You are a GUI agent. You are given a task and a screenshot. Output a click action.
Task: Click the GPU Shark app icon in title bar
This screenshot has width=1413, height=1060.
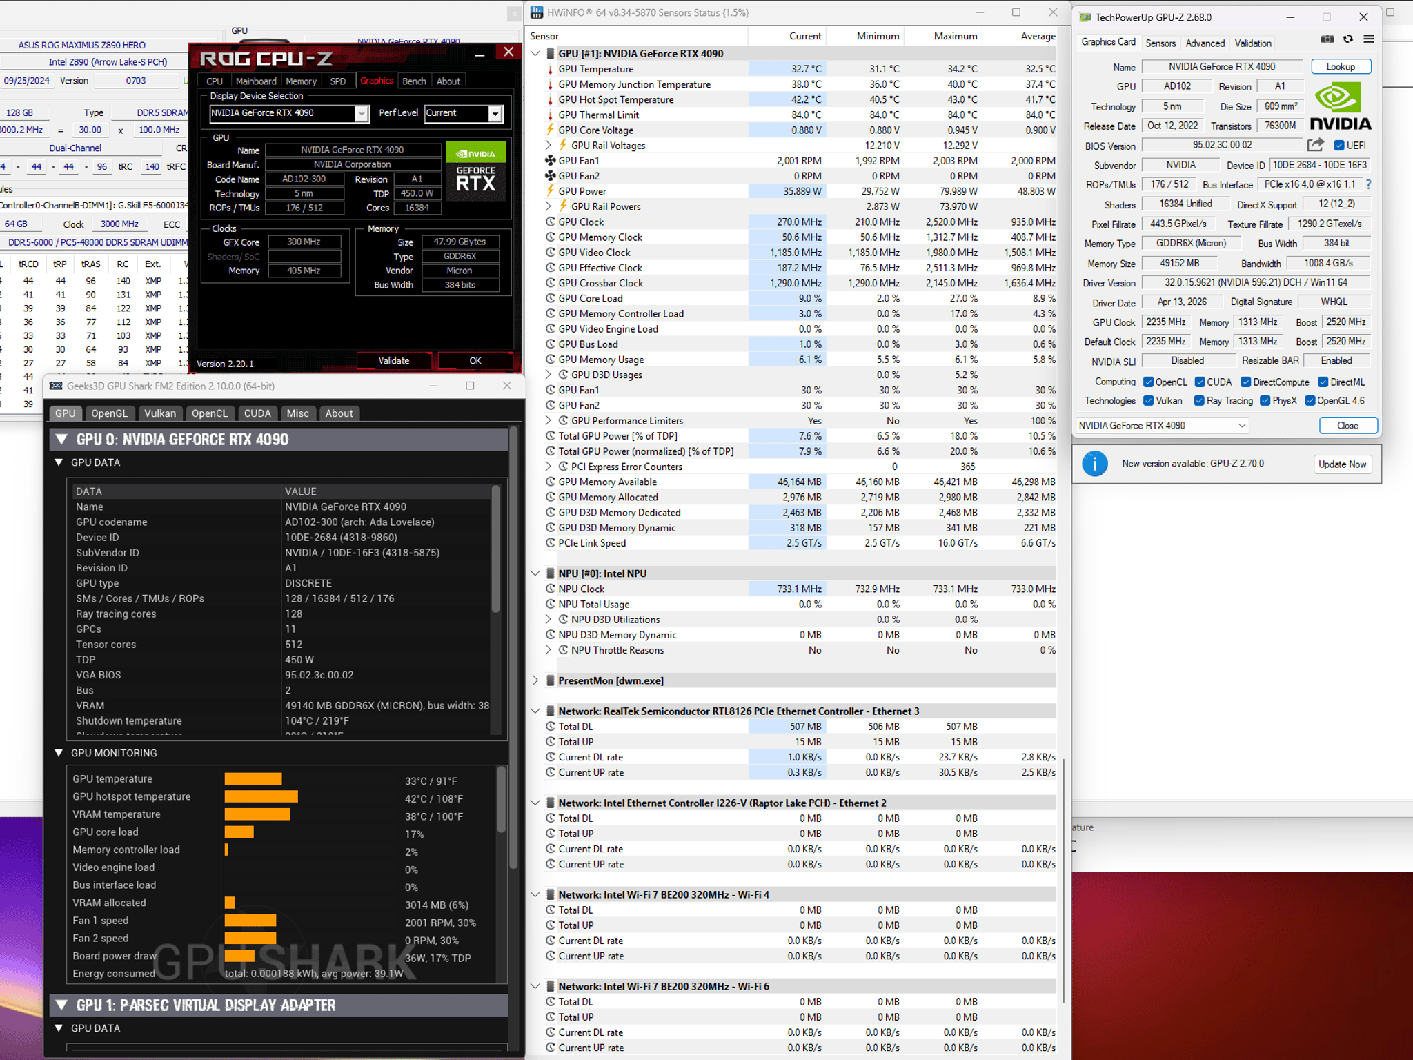[56, 386]
